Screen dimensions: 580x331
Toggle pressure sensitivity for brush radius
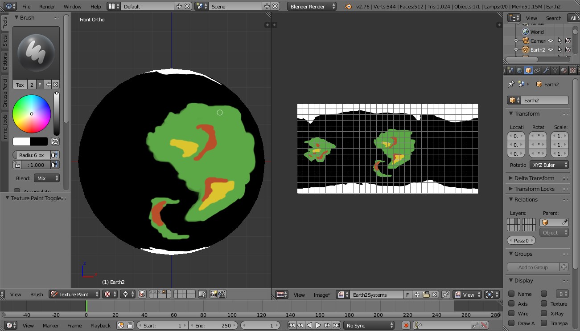coord(55,155)
